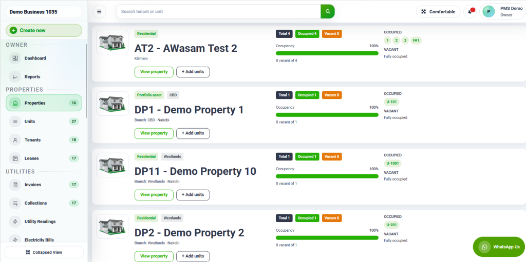Click Branch: CBD · Nairobi text

(152, 119)
